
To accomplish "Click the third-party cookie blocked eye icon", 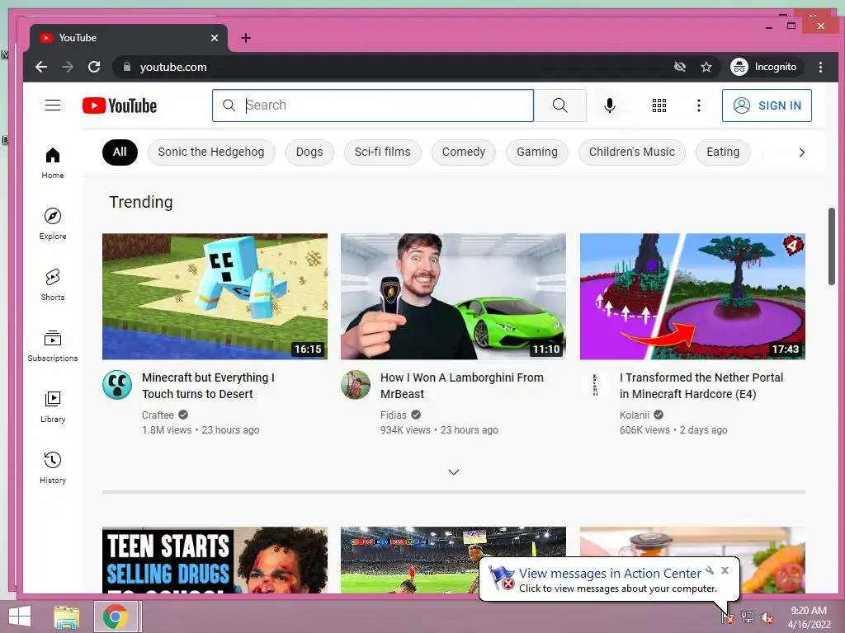I will (x=680, y=67).
